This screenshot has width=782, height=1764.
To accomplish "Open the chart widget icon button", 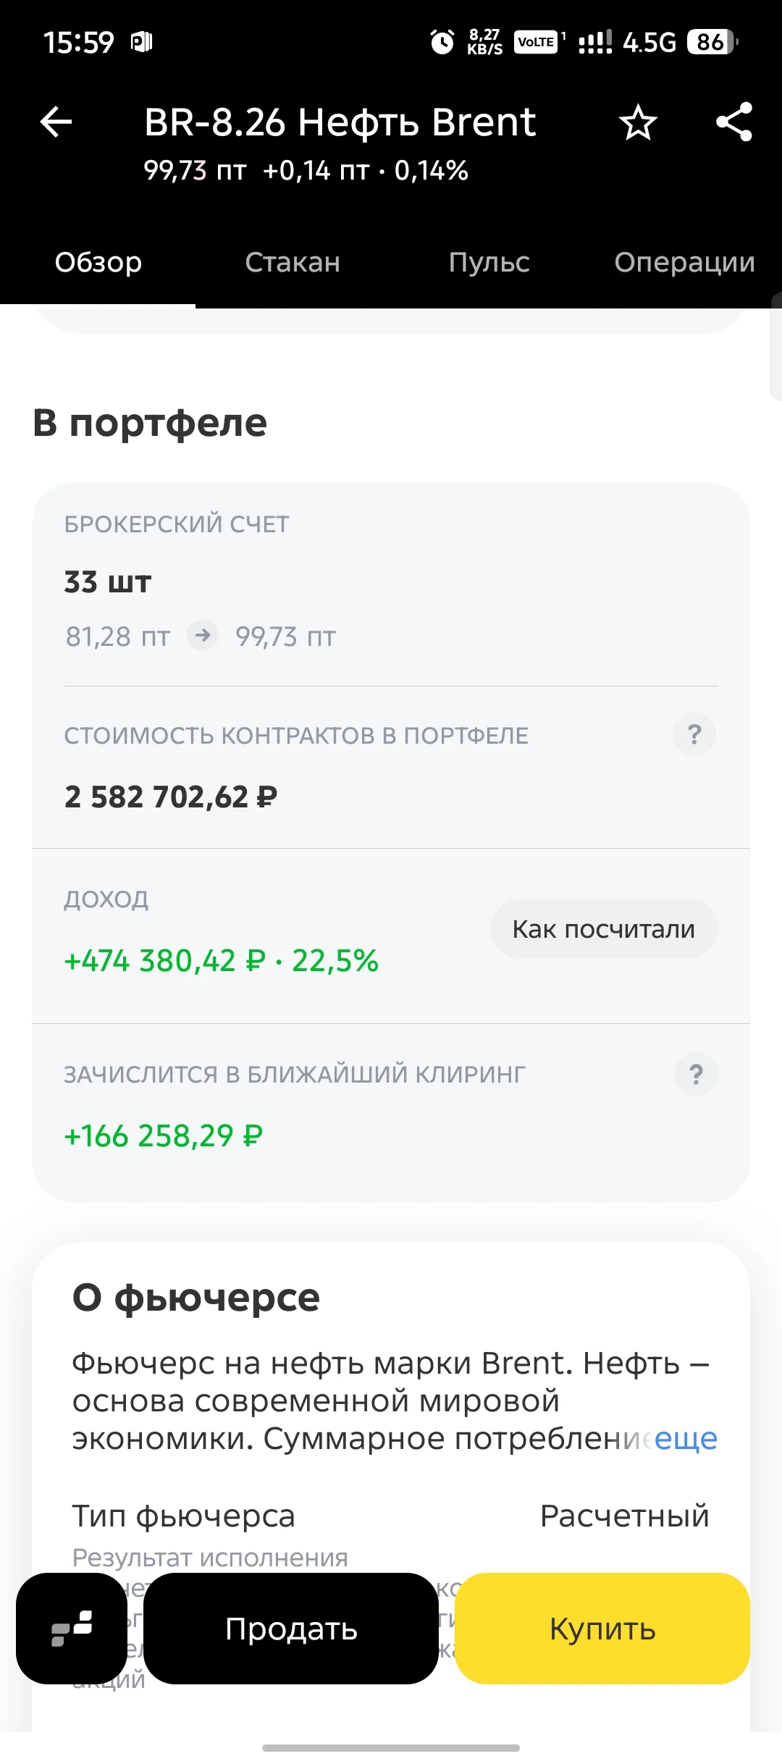I will 72,1628.
